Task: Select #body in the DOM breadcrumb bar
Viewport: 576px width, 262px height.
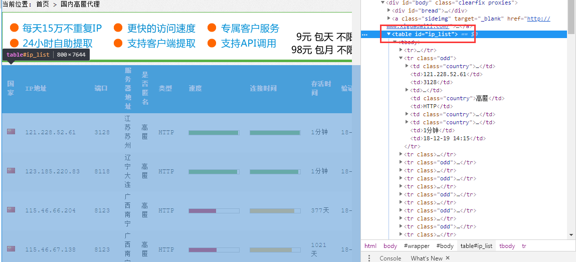Action: pyautogui.click(x=445, y=246)
